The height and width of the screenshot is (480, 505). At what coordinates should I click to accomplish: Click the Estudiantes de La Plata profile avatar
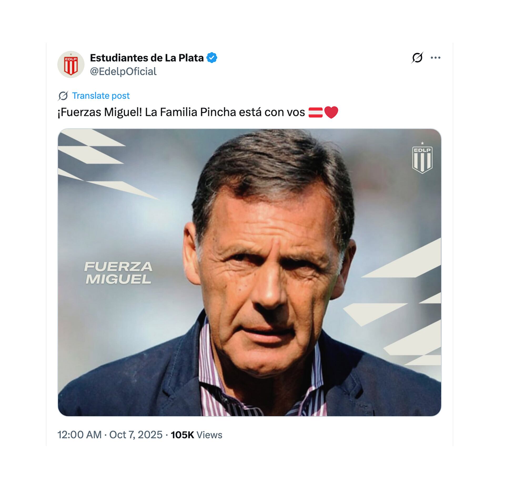point(72,64)
